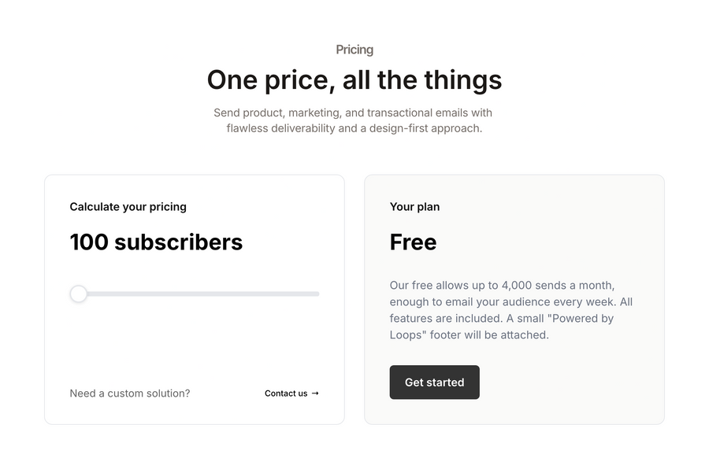Click the subscriber slider handle
This screenshot has height=469, width=709.
(79, 294)
